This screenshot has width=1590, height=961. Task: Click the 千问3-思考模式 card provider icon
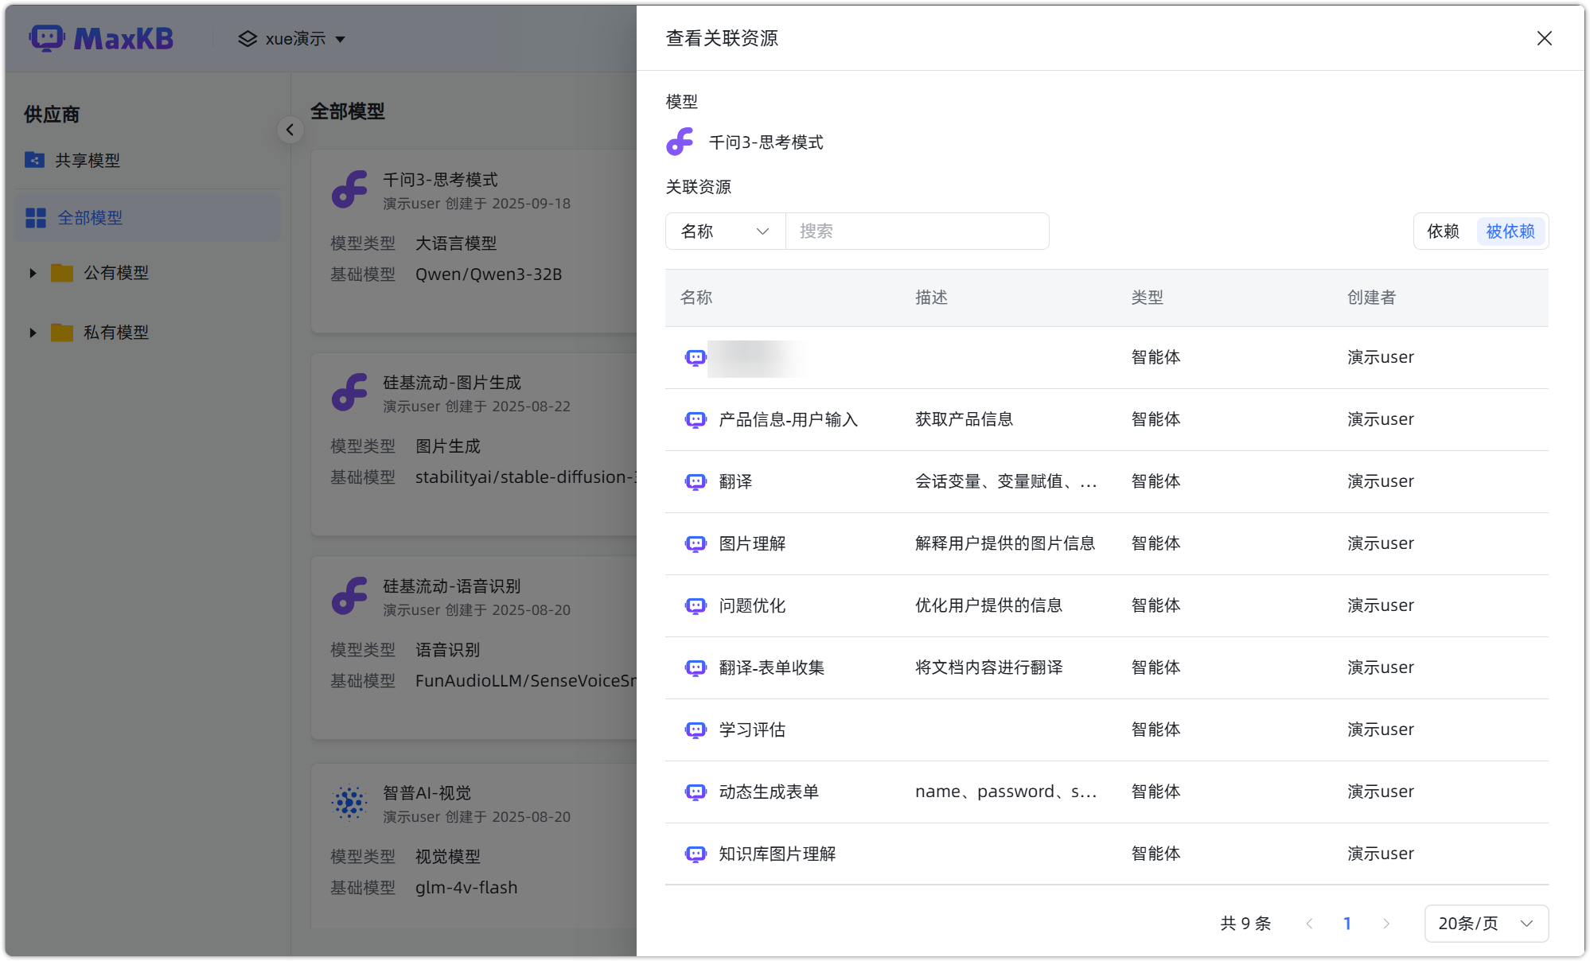349,189
